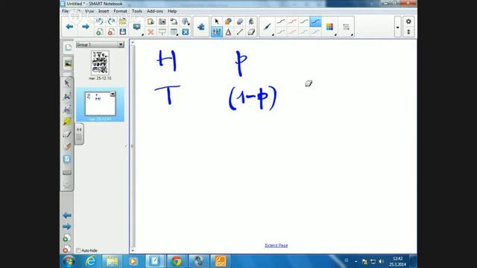Open the Add-ons puzzle piece icon
477x268 pixels.
pos(200,27)
